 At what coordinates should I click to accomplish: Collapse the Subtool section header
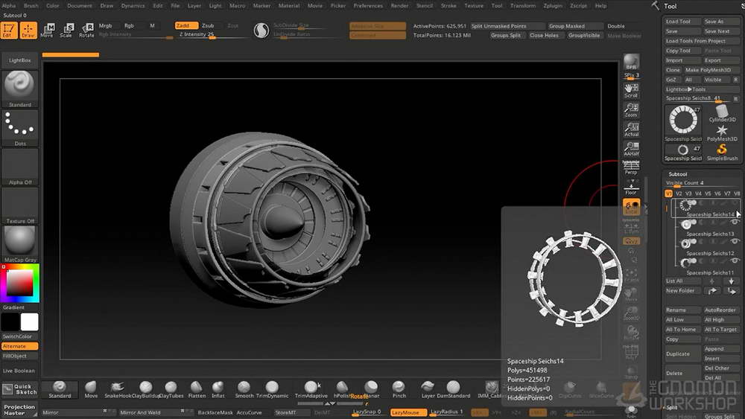point(677,174)
